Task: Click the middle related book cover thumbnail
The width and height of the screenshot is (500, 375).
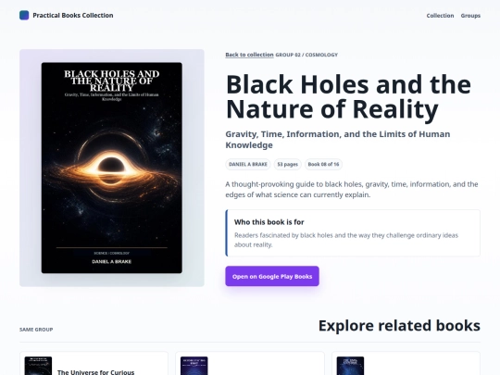Action: [194, 366]
